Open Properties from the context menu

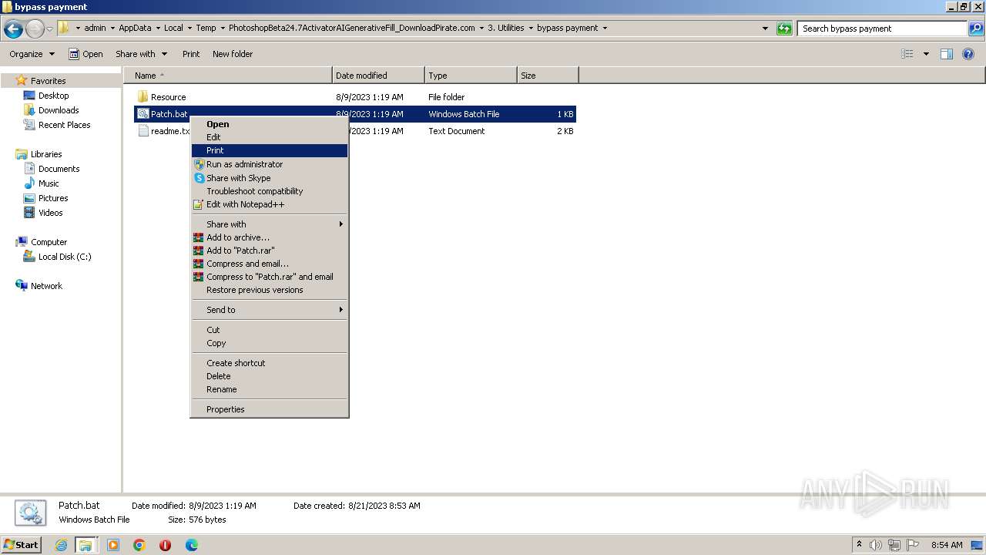point(270,409)
